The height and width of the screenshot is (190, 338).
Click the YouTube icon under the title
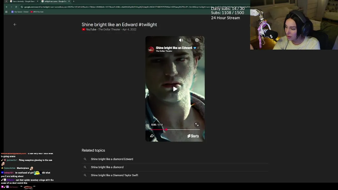click(83, 30)
